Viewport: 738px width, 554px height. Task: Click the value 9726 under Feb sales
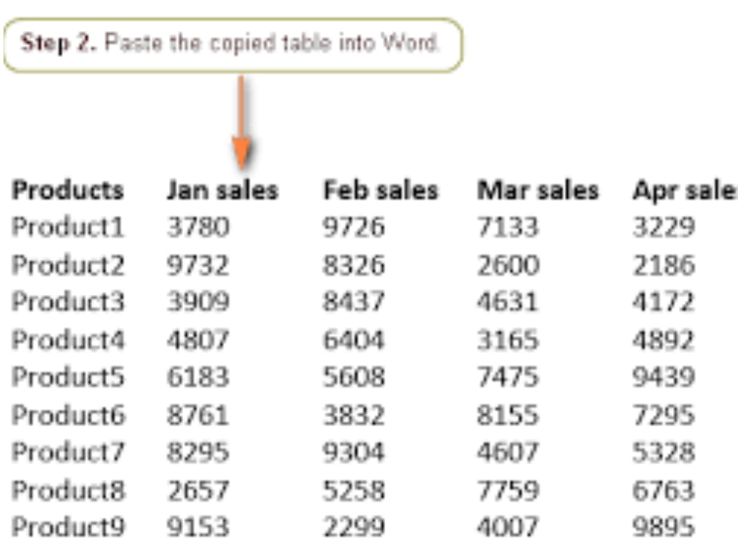point(354,227)
